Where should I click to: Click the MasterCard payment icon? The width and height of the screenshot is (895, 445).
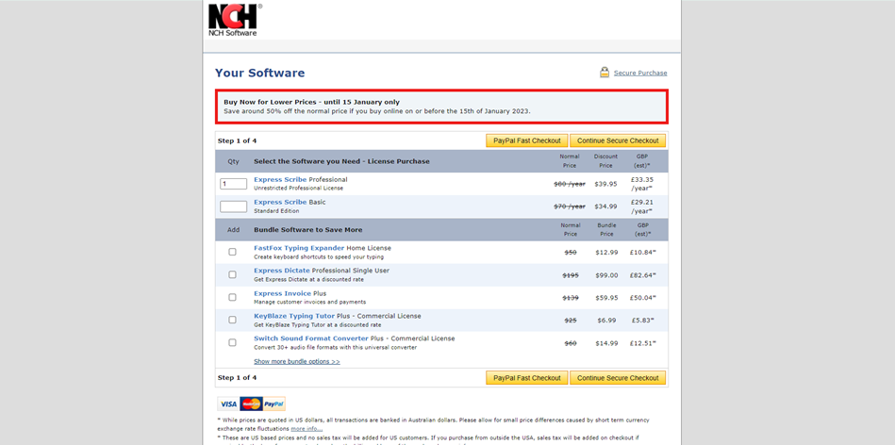[251, 404]
